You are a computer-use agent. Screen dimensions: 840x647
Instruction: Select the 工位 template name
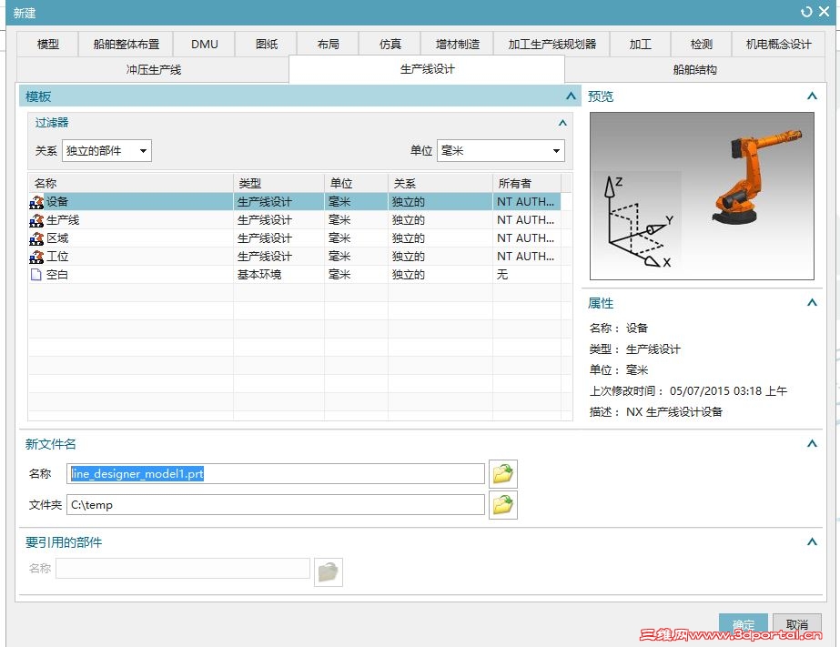point(56,257)
